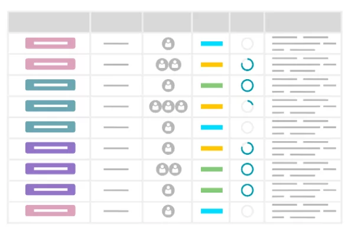The image size is (351, 234).
Task: Click the rightmost avatar in the three-person row
Action: coord(181,106)
